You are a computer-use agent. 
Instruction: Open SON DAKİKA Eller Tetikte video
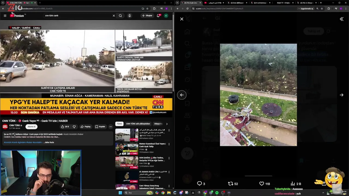(x=127, y=163)
